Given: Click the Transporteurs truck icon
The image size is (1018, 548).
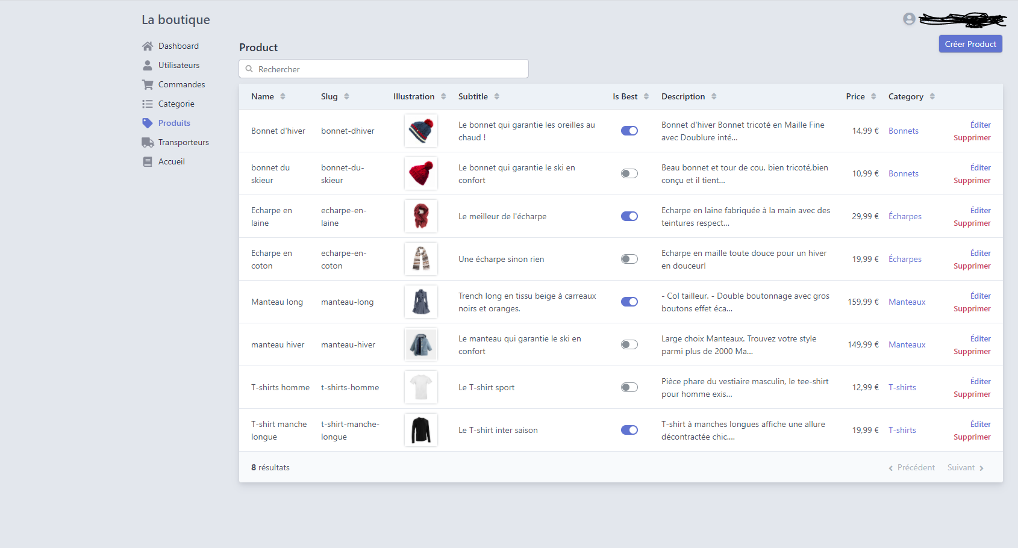Looking at the screenshot, I should click(148, 143).
